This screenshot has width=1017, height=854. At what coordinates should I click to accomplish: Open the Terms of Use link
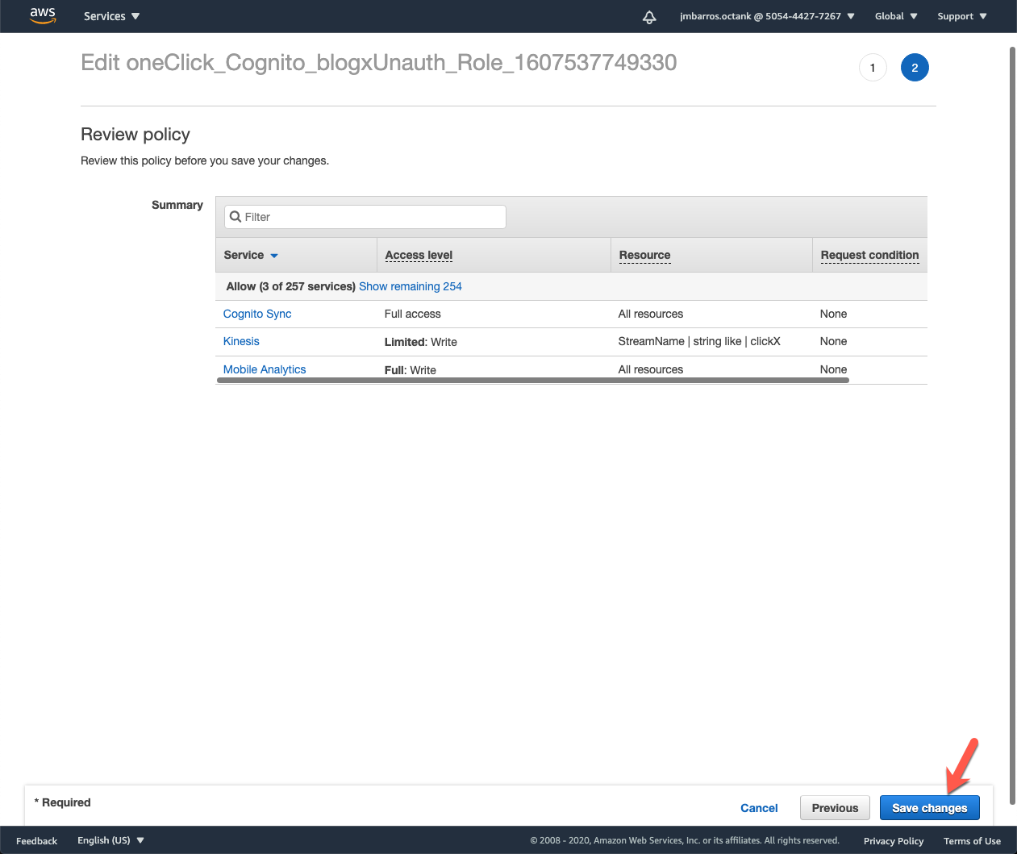[x=972, y=840]
